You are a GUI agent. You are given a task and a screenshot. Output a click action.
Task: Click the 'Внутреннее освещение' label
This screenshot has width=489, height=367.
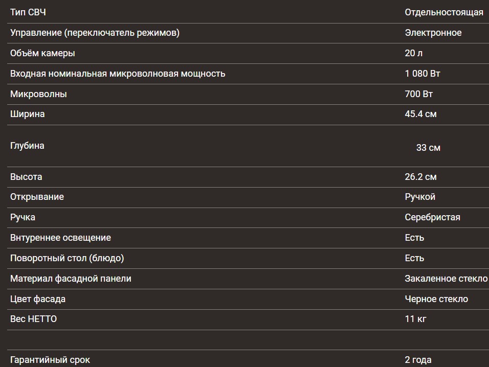(60, 238)
